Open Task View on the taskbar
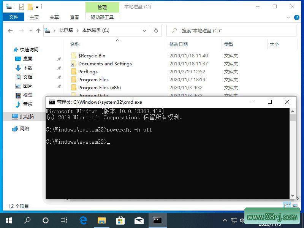The width and height of the screenshot is (304, 228). tap(64, 220)
